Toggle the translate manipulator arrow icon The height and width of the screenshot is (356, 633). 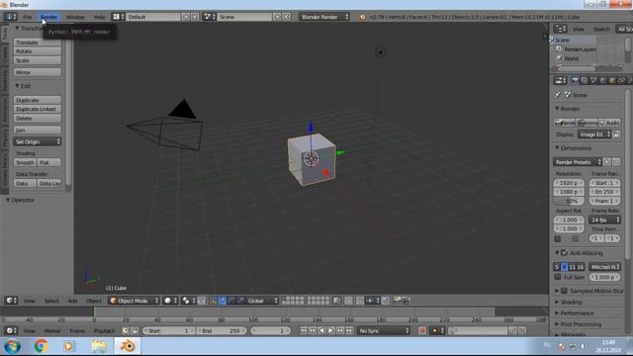[222, 301]
